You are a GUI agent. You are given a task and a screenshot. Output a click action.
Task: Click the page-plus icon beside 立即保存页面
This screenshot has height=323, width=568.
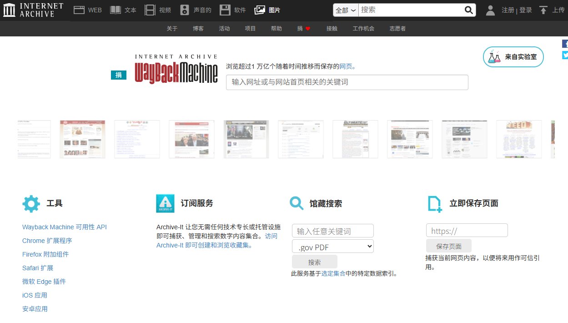435,204
